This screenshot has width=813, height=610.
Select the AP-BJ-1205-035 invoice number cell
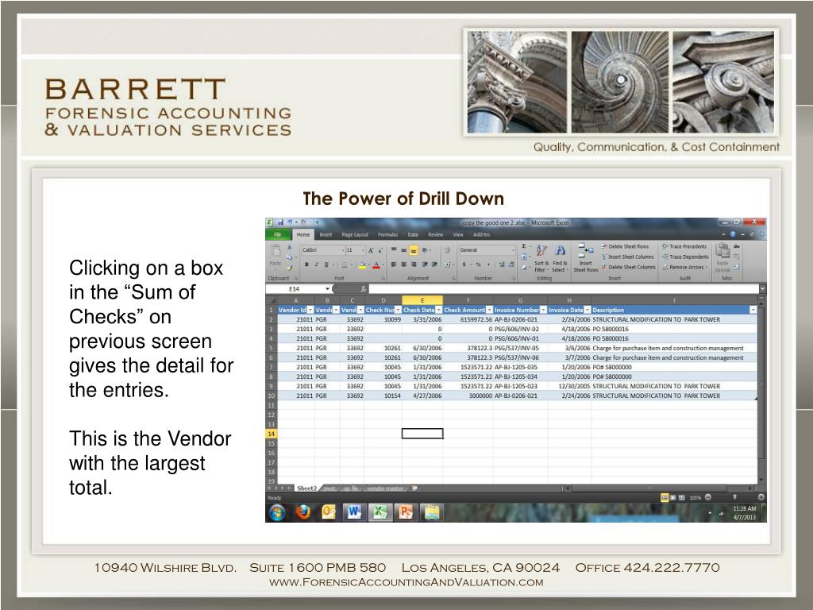tap(521, 367)
